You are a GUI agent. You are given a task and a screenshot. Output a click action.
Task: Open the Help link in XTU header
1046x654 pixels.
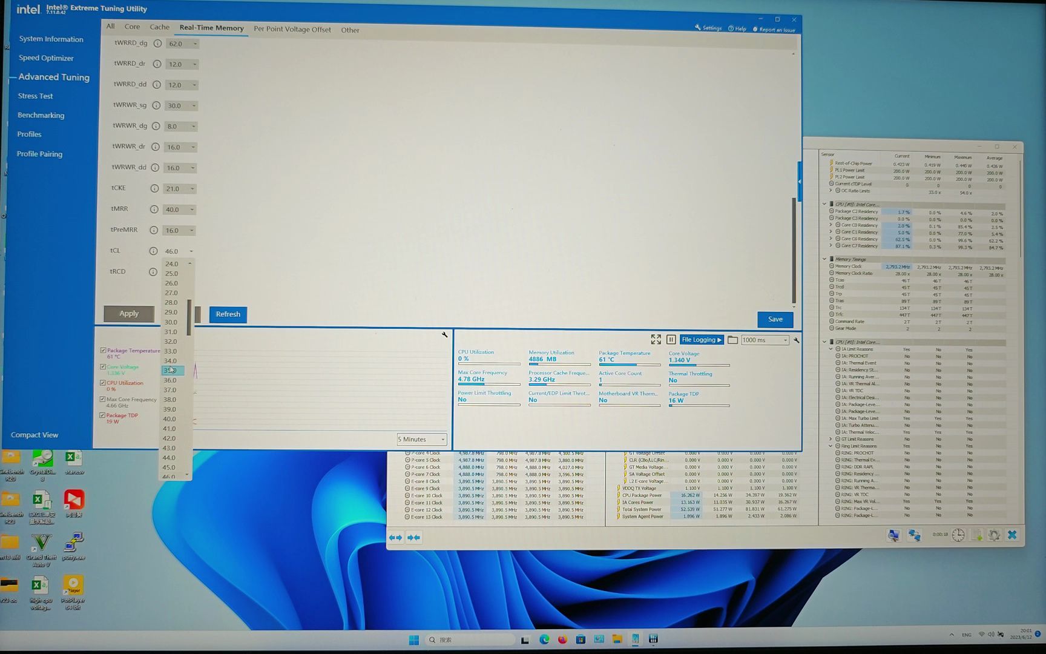(x=737, y=28)
